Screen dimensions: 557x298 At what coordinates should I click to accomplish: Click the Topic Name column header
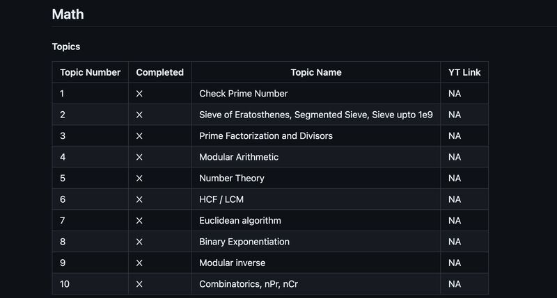(316, 72)
